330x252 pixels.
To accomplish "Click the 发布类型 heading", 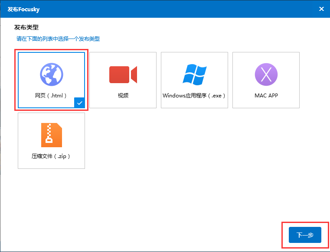I will (x=26, y=27).
